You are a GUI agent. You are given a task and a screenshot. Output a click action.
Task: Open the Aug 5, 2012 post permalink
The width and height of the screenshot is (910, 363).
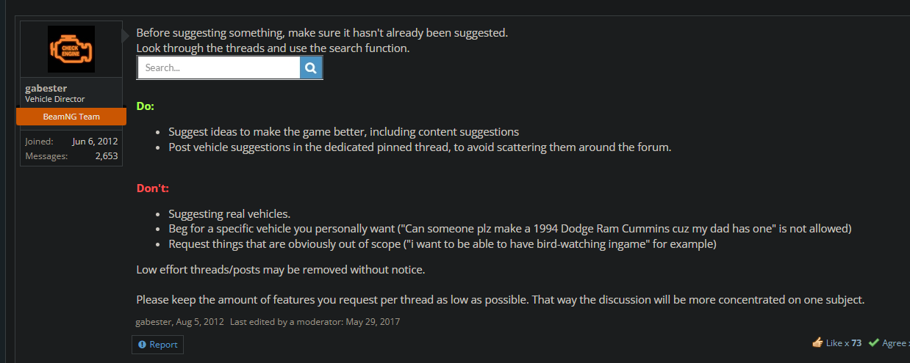[x=201, y=322]
